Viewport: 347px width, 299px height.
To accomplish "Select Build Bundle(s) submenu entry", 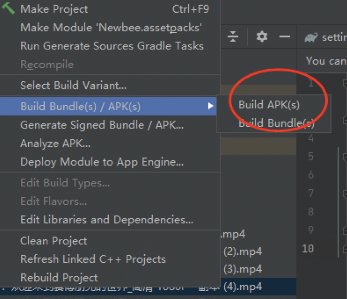I will [276, 123].
